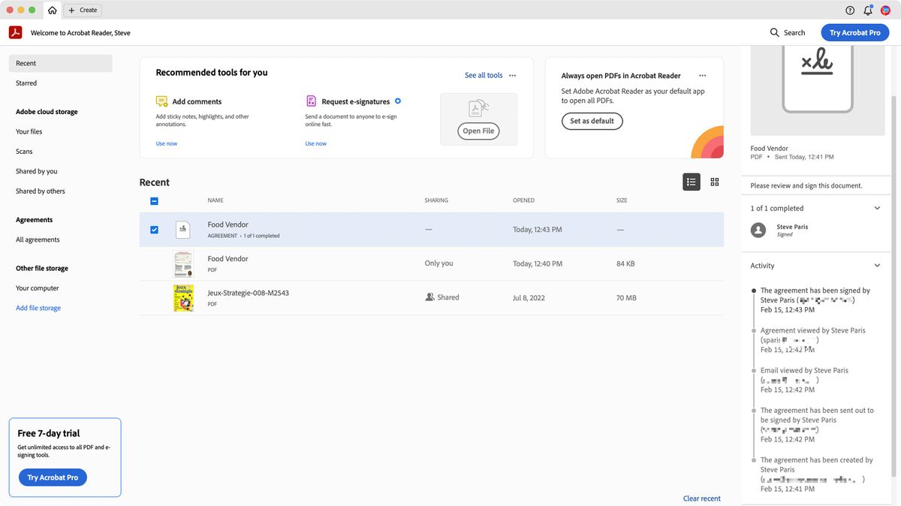The width and height of the screenshot is (901, 506).
Task: Switch to list view icon
Action: coord(691,182)
